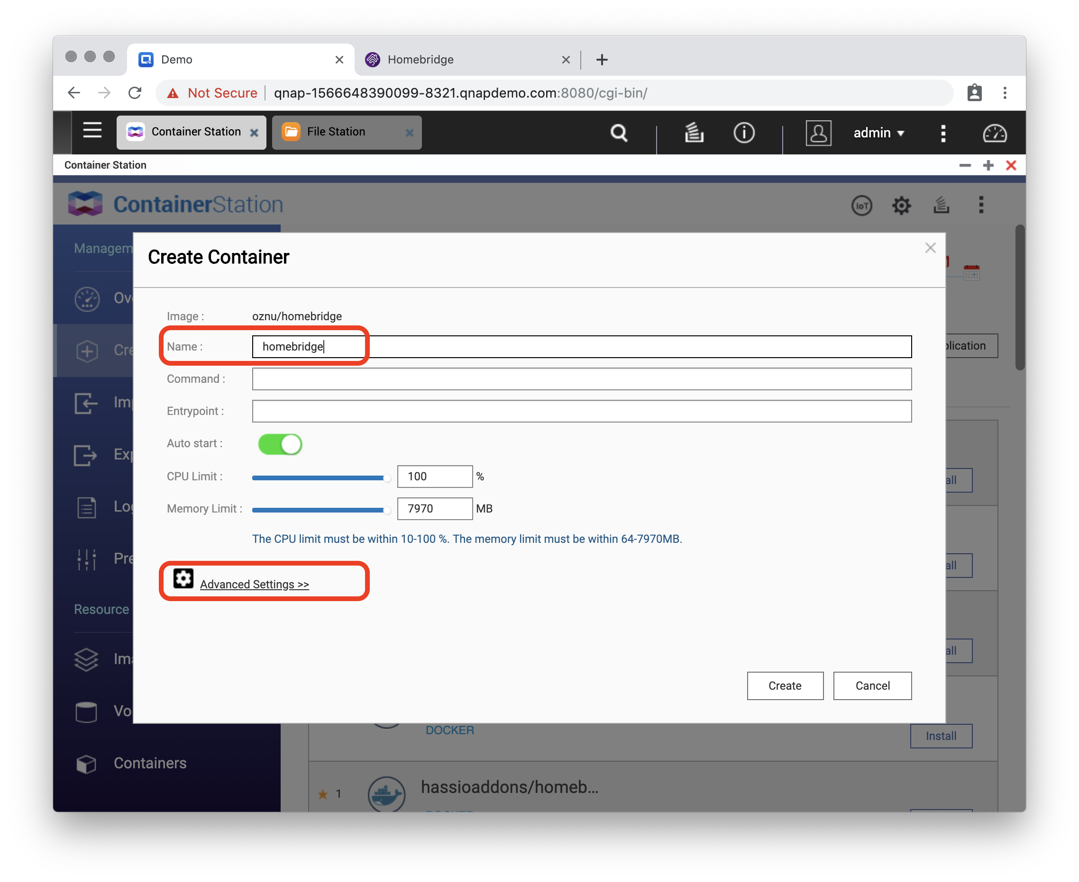Click the QTS search magnifier icon

(618, 133)
